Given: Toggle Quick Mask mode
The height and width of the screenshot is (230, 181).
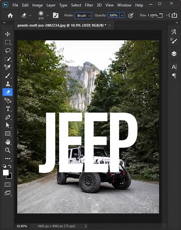Looking at the screenshot, I should click(x=8, y=184).
